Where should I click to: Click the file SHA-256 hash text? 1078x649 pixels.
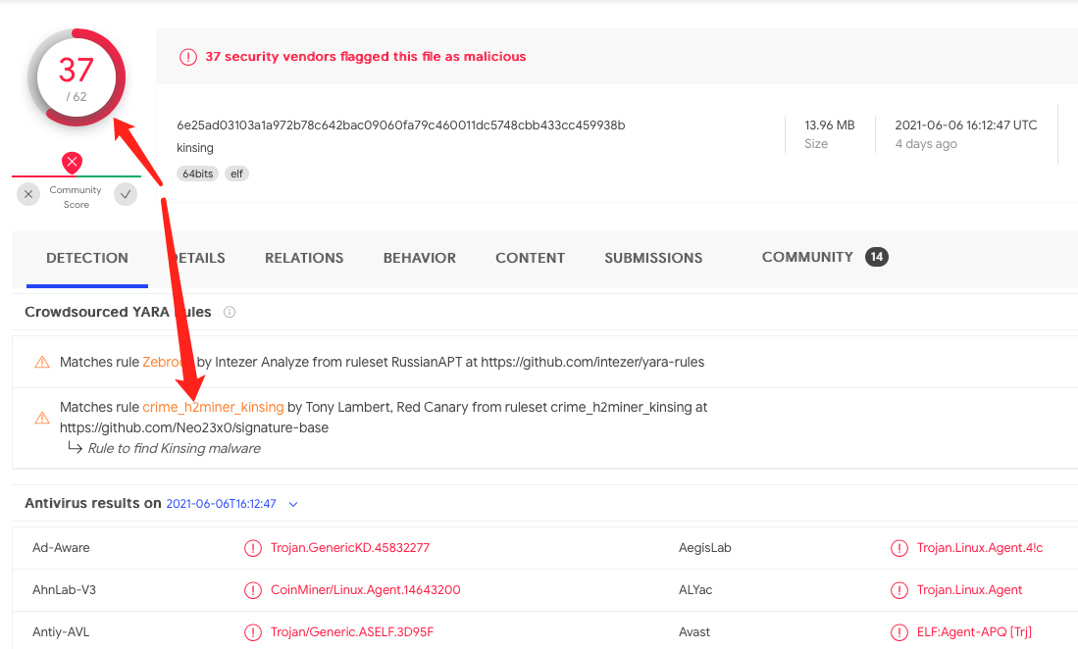400,125
